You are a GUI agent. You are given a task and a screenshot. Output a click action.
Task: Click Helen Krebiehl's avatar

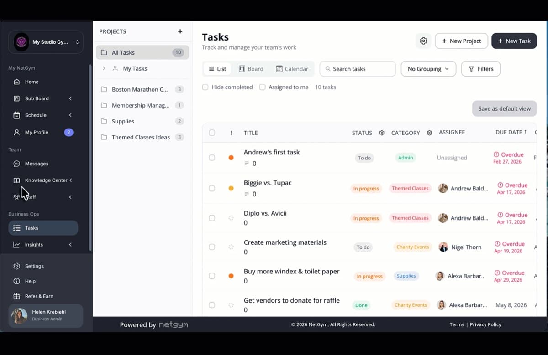coord(19,316)
